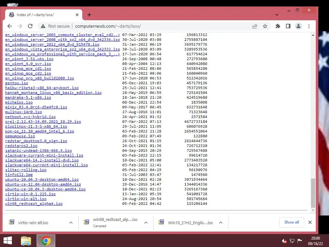Download satanic-undead-i386-666.9.iso
The height and width of the screenshot is (247, 329).
click(39, 151)
